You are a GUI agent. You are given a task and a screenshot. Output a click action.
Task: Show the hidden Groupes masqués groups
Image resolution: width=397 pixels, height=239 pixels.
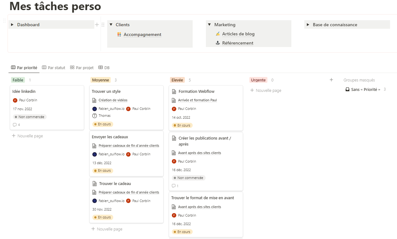point(359,80)
